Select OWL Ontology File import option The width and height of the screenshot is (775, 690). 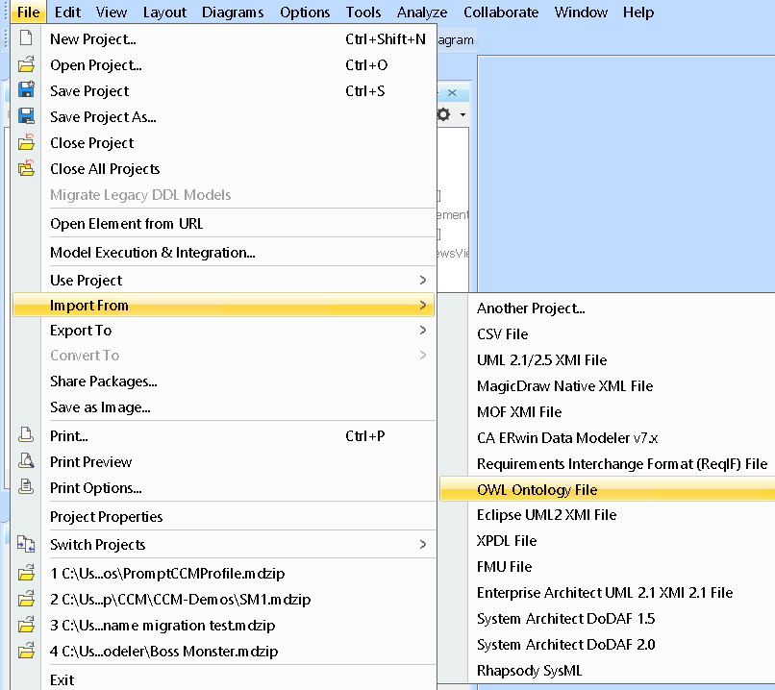(x=537, y=490)
